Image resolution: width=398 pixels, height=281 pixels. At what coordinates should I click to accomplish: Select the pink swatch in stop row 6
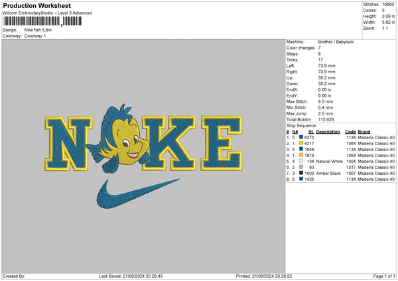[x=301, y=167]
